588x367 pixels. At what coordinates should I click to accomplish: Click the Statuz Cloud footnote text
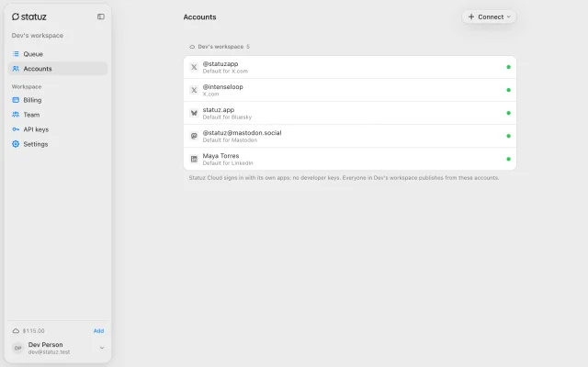coord(344,177)
